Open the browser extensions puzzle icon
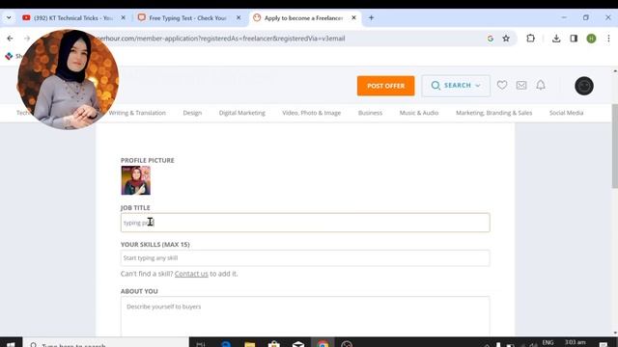 [x=530, y=39]
